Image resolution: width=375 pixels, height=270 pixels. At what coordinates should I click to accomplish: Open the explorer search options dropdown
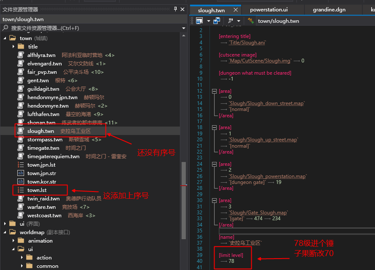(183, 28)
